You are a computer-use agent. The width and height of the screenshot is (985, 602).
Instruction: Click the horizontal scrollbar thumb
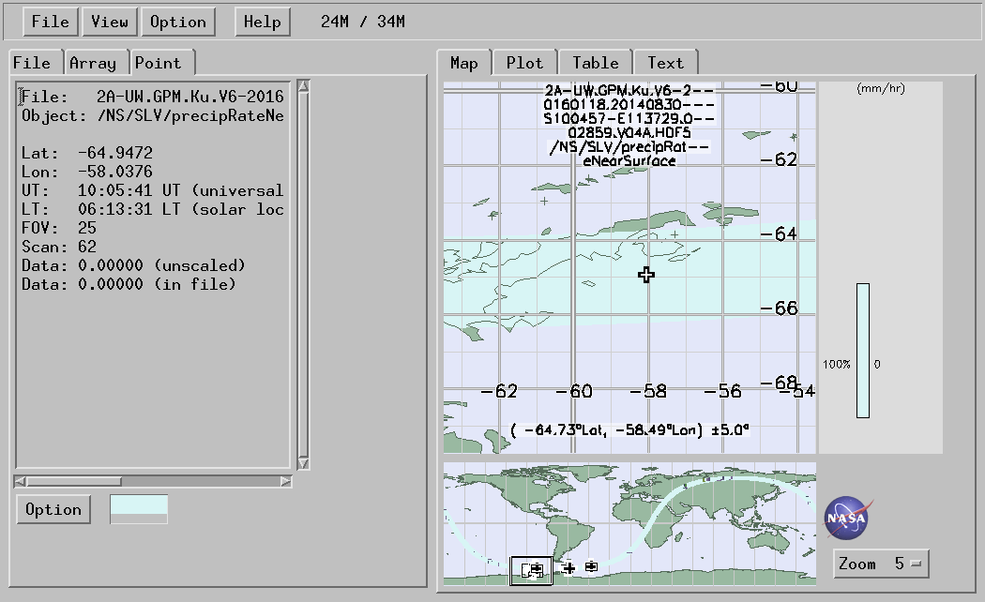pos(73,481)
